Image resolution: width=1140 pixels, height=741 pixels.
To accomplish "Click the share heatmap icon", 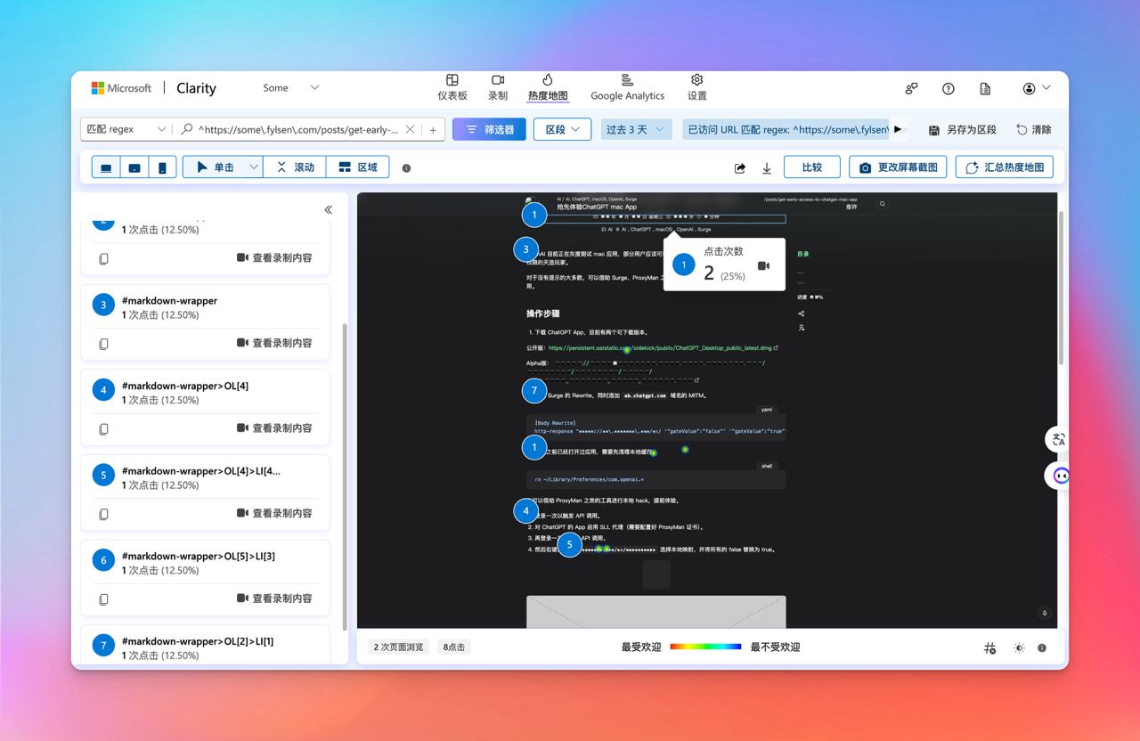I will click(x=740, y=167).
